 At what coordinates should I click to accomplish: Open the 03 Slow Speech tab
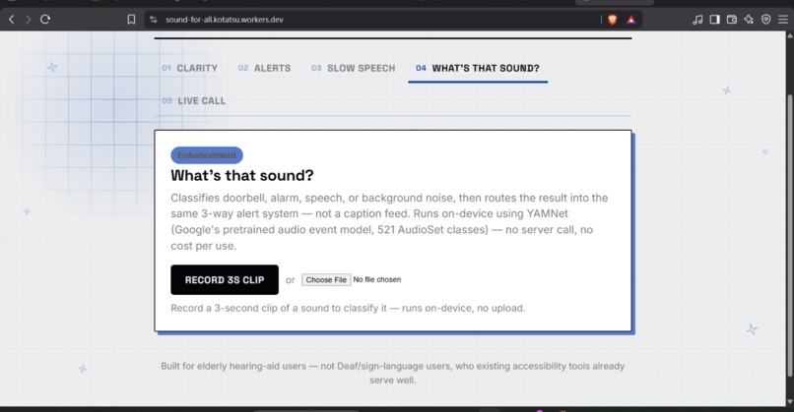pos(353,68)
